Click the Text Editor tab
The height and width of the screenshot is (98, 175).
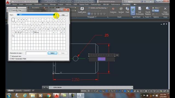(x=126, y=4)
